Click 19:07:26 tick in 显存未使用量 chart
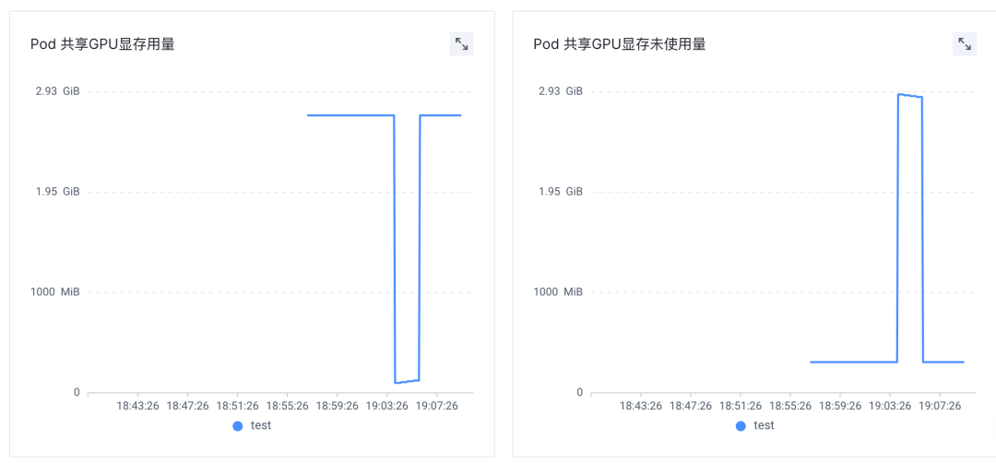This screenshot has height=464, width=996. (940, 406)
